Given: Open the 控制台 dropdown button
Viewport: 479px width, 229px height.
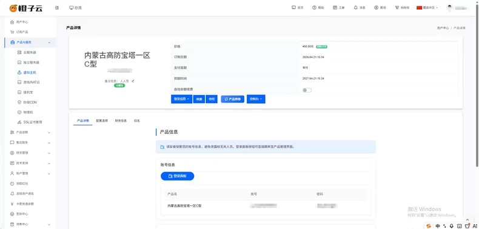Looking at the screenshot, I should (x=256, y=99).
